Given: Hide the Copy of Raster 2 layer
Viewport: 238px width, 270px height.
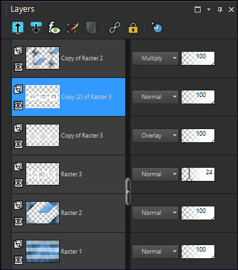Looking at the screenshot, I should pos(18,67).
